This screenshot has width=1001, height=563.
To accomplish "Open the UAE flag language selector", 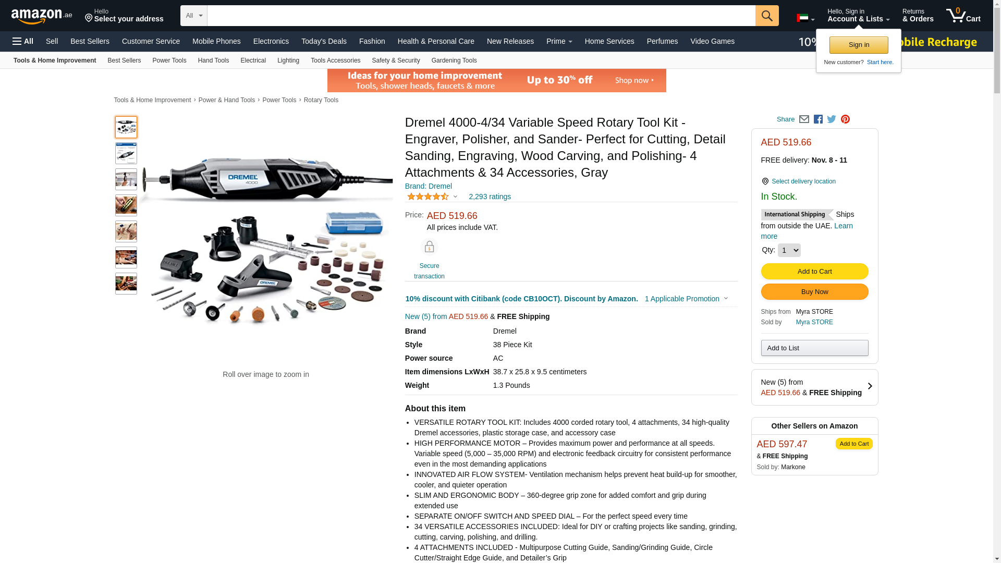I will pyautogui.click(x=805, y=18).
